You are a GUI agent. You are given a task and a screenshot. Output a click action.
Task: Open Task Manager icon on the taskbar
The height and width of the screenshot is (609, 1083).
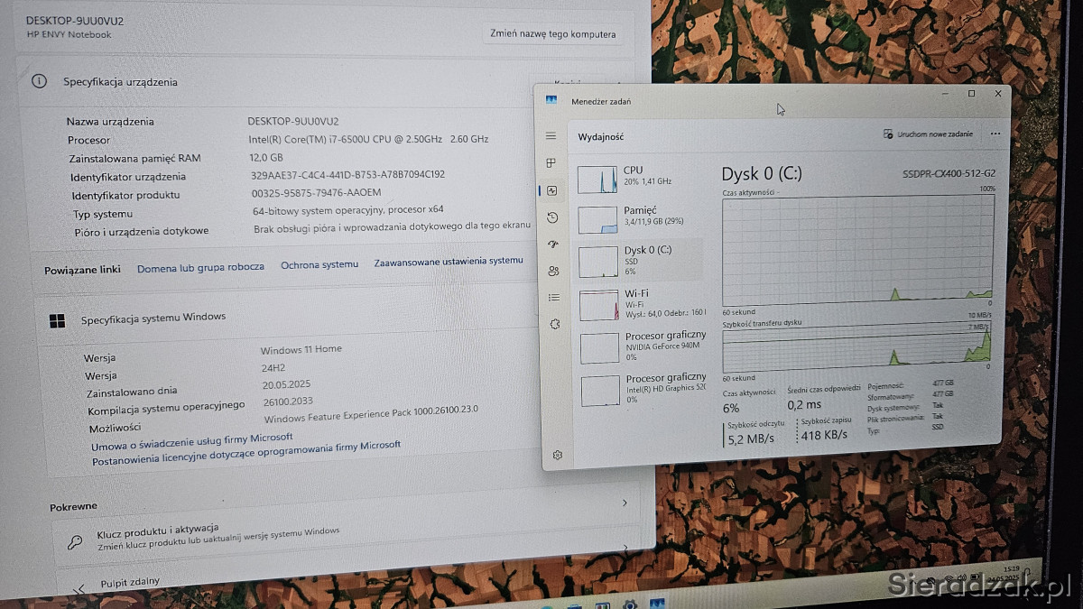[657, 604]
